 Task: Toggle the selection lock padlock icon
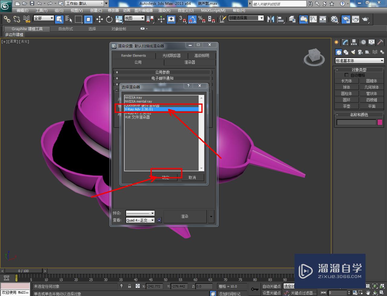(129, 286)
